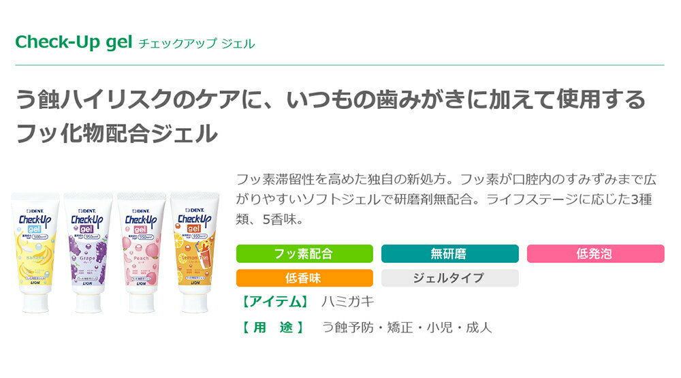Viewport: 681px width, 378px height.
Task: Click the フッ化物配合ジェル headline line
Action: coord(117,133)
